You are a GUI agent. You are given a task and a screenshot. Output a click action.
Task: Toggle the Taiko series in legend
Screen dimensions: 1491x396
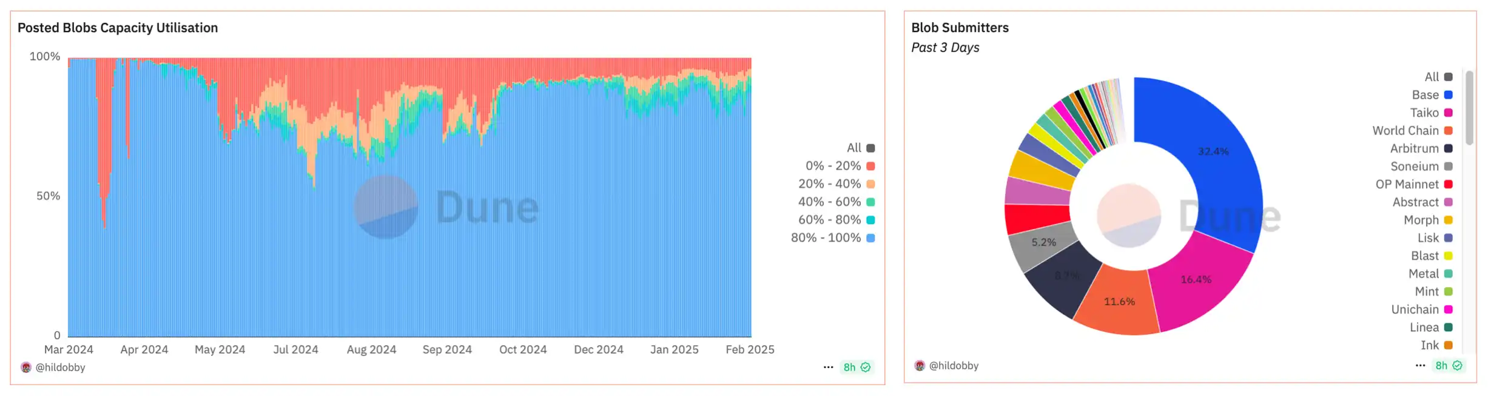[x=1424, y=113]
